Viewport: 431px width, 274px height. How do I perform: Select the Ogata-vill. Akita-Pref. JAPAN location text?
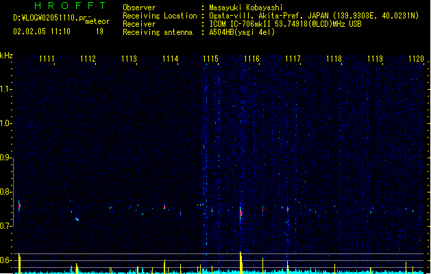(314, 16)
